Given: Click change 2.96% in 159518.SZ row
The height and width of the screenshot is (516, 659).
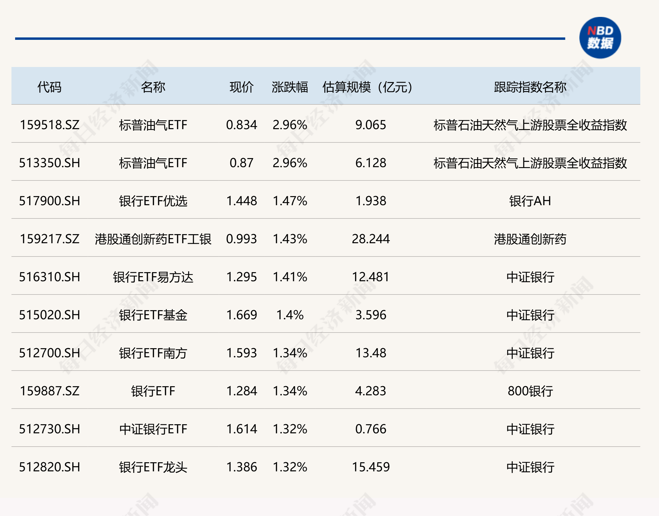Looking at the screenshot, I should coord(290,125).
